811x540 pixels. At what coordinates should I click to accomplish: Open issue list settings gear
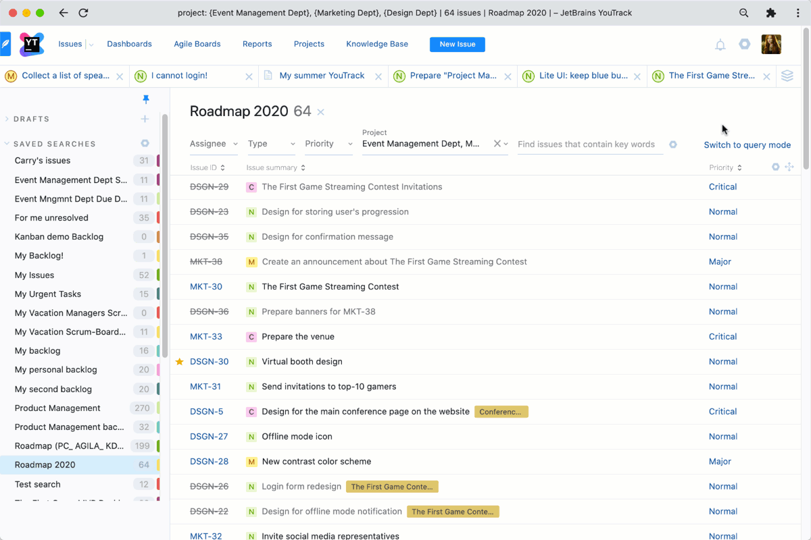tap(776, 167)
